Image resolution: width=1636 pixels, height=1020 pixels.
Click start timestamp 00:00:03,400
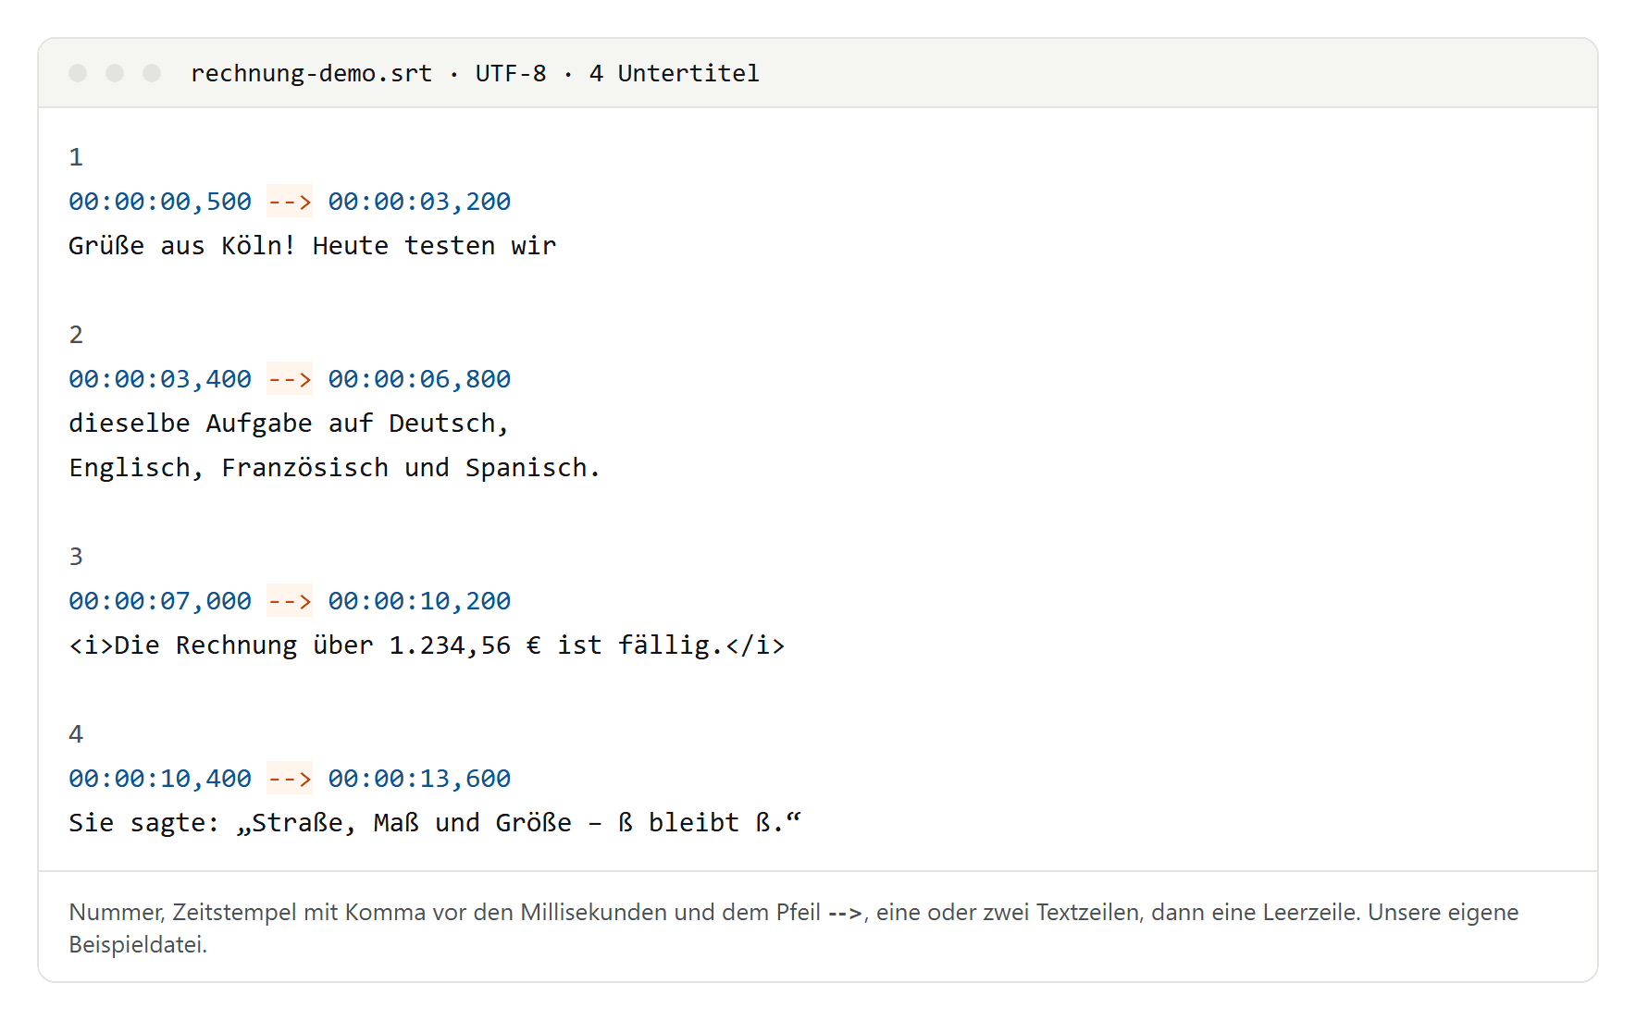click(x=160, y=379)
